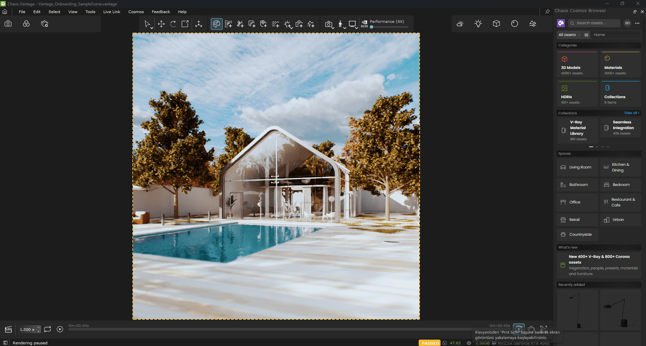The image size is (646, 346).
Task: Open the camera options dropdown arrow
Action: point(333,28)
